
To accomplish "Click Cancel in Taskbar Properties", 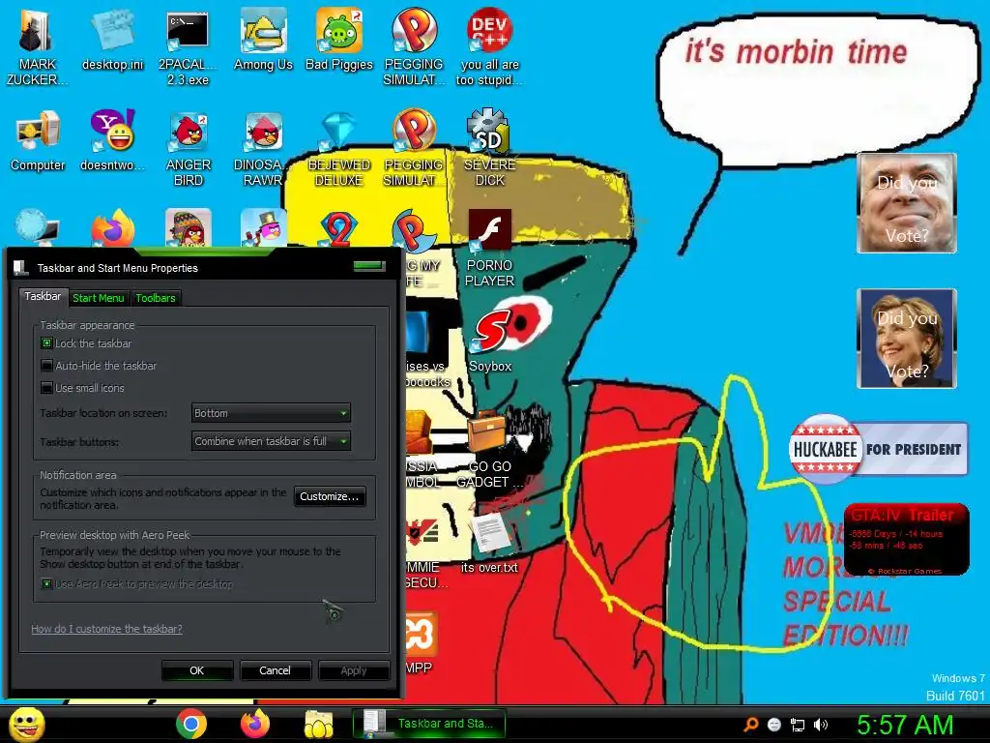I will (x=276, y=670).
